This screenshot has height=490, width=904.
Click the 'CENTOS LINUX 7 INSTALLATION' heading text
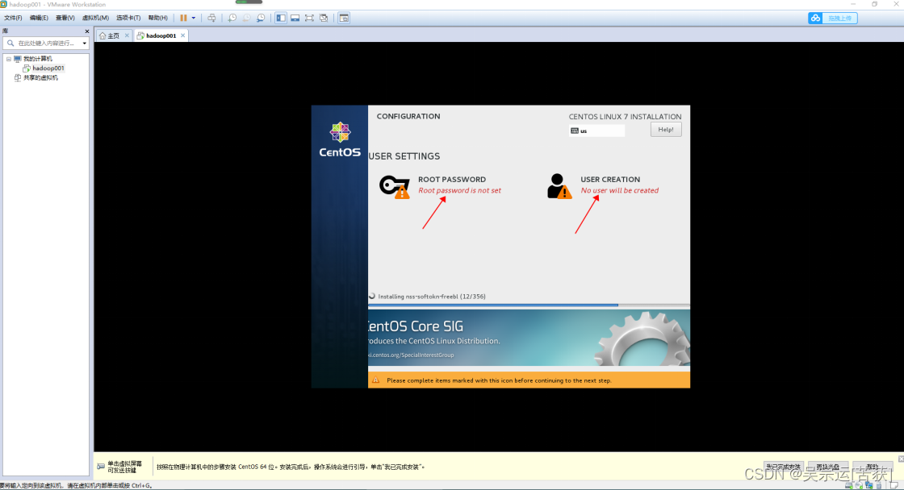625,116
